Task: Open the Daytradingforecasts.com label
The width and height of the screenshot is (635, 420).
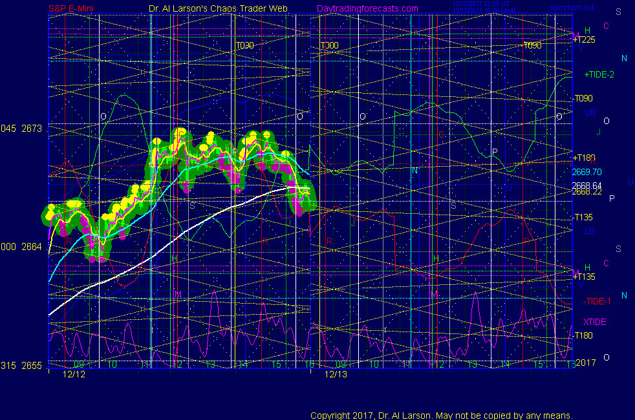Action: pos(367,8)
